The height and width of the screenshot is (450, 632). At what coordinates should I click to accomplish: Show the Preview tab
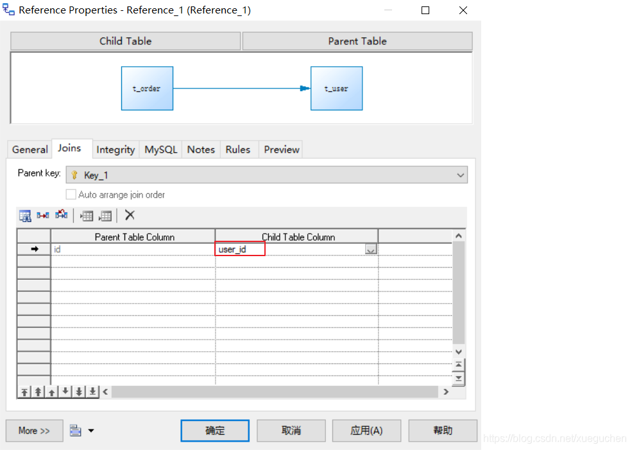pos(281,150)
